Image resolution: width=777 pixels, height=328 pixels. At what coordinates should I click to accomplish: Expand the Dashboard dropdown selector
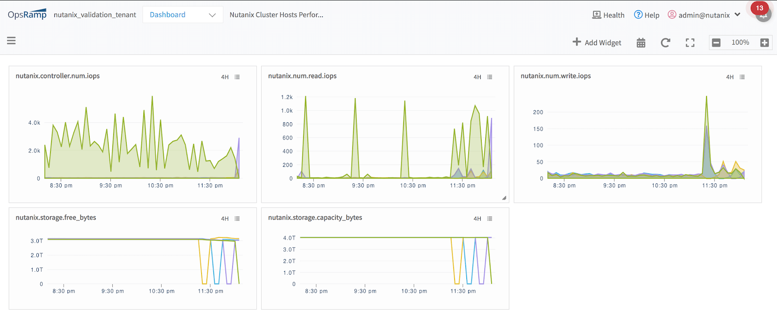pyautogui.click(x=183, y=15)
